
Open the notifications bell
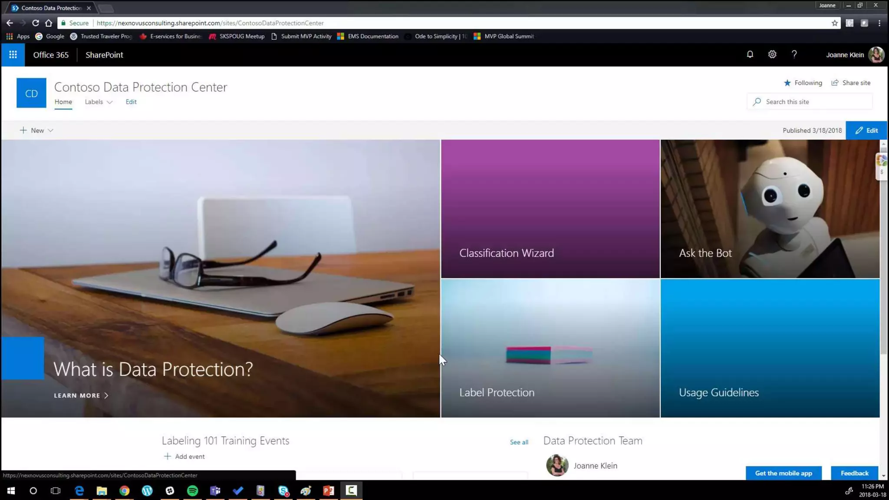pos(750,55)
